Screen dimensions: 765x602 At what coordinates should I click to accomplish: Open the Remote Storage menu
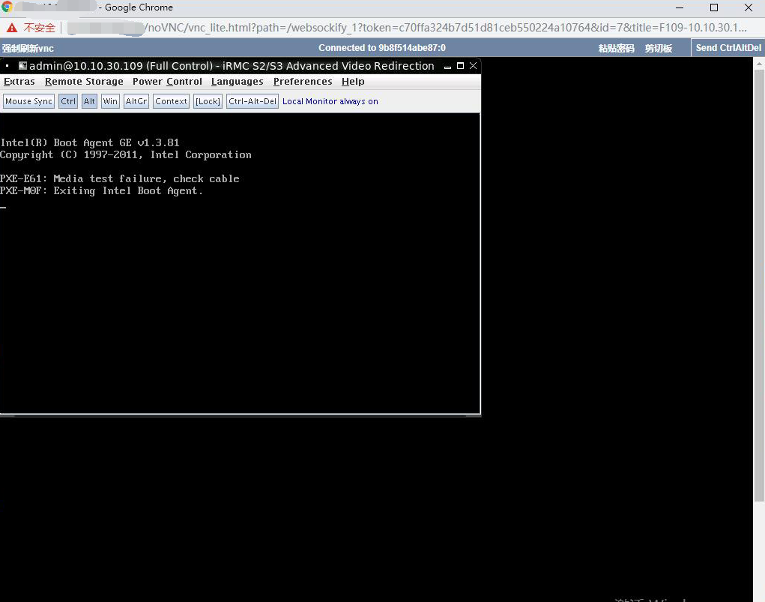coord(84,82)
